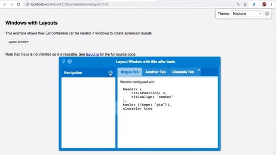The width and height of the screenshot is (276, 155).
Task: Click the Layout Window title text
Action: (x=145, y=62)
